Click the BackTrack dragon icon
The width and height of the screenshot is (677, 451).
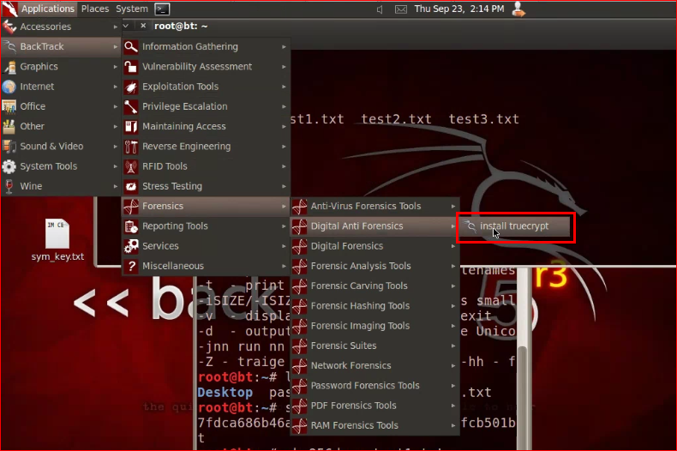click(9, 46)
